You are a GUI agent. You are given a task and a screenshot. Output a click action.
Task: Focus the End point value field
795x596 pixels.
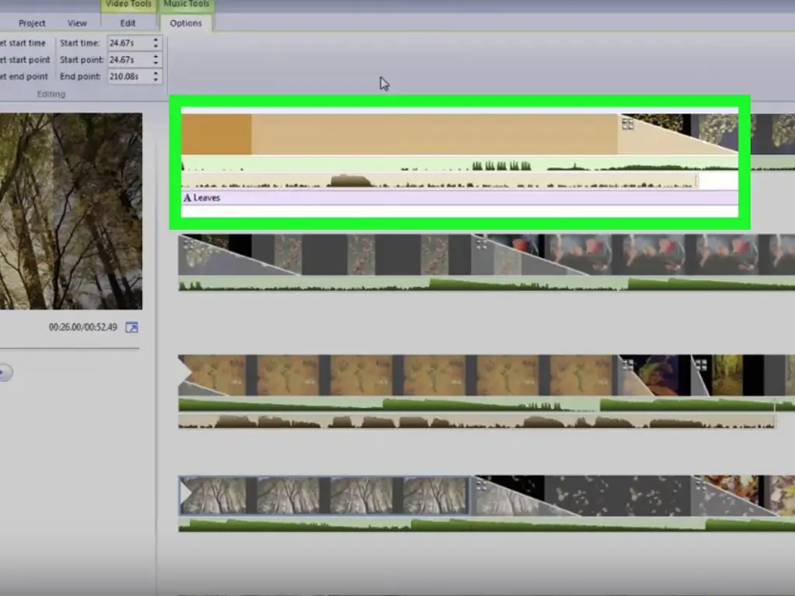click(x=129, y=77)
